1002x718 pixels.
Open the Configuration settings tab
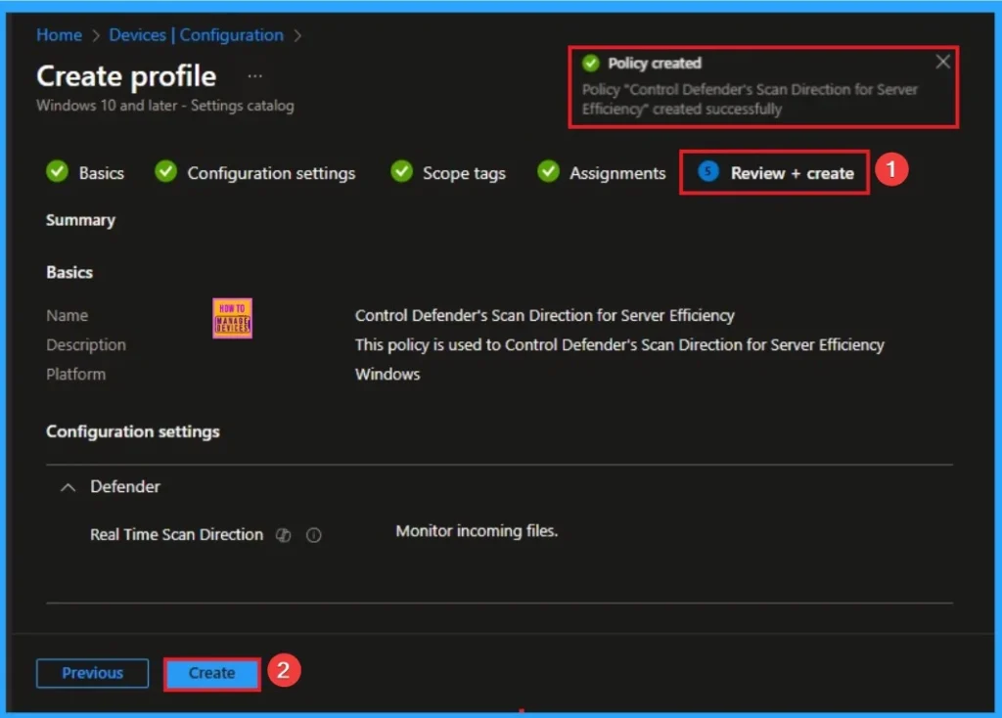(x=273, y=172)
